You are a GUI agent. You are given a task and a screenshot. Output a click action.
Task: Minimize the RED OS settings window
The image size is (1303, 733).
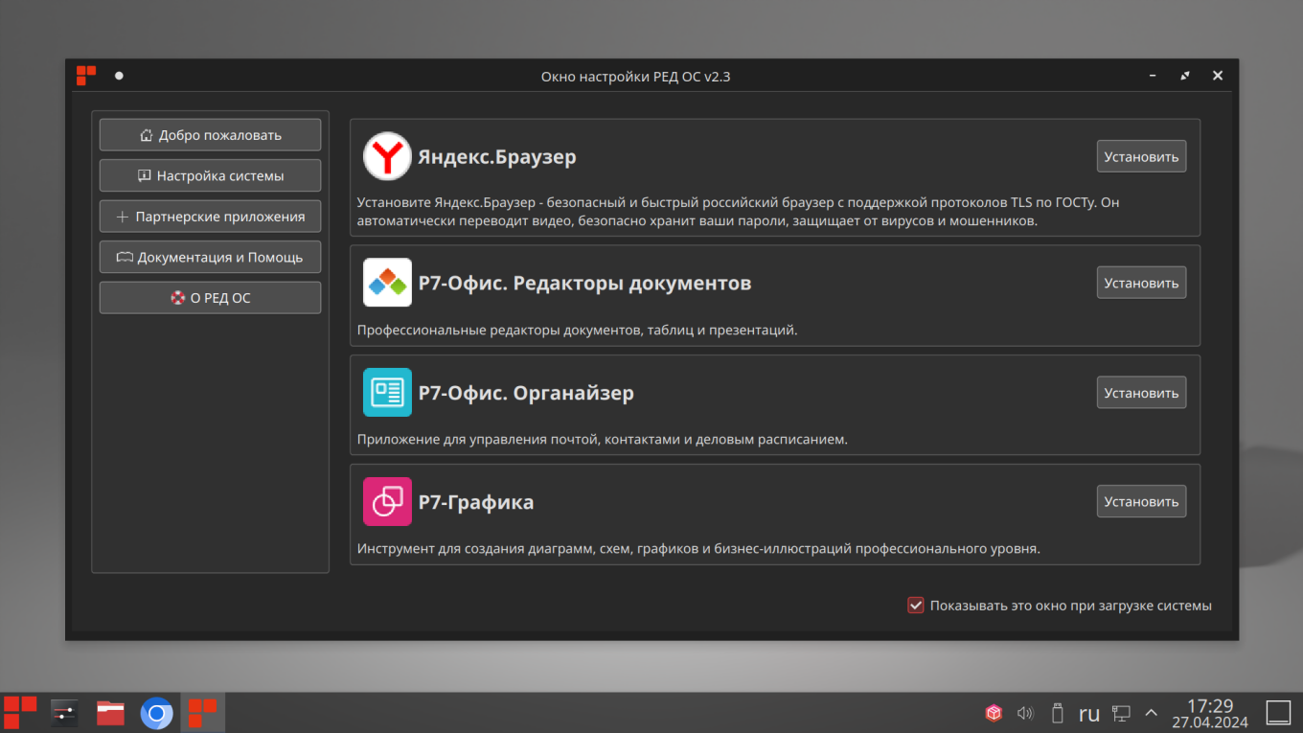point(1153,76)
